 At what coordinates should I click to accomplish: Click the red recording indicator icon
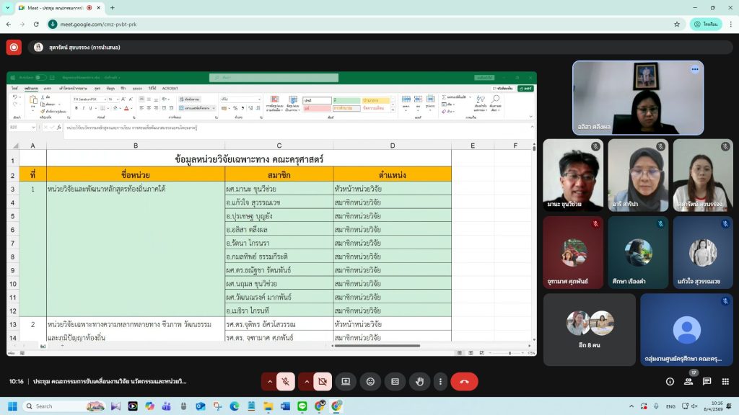point(14,48)
